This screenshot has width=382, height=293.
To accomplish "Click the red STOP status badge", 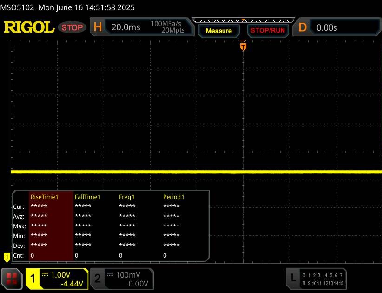I will point(72,27).
